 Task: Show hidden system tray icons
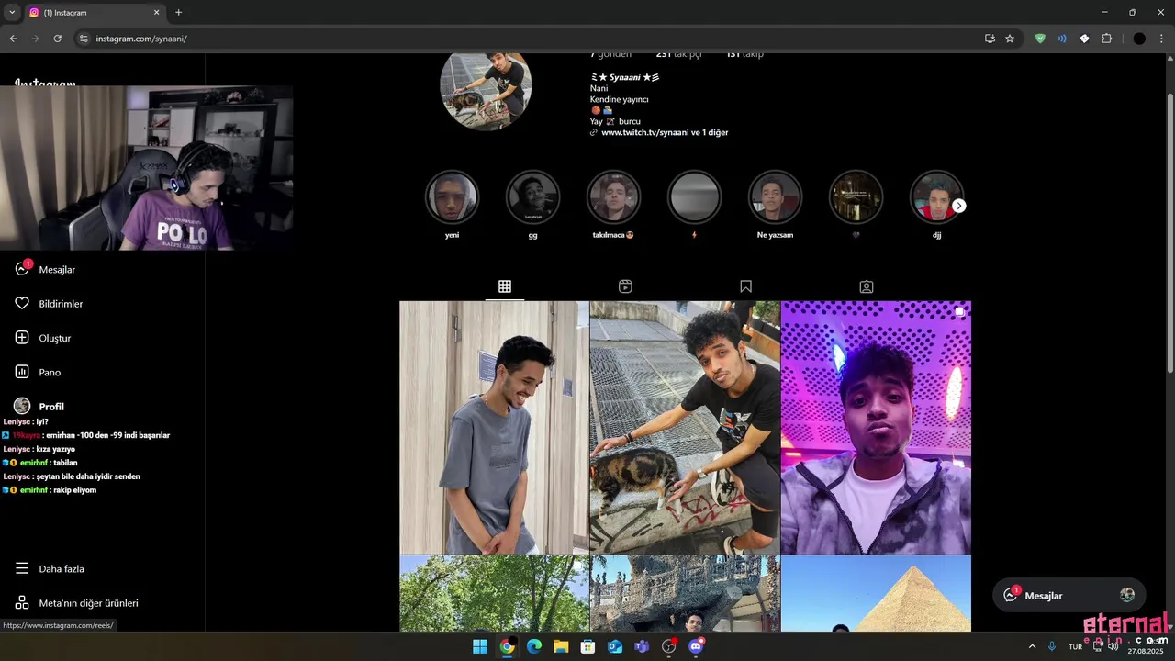point(1032,646)
